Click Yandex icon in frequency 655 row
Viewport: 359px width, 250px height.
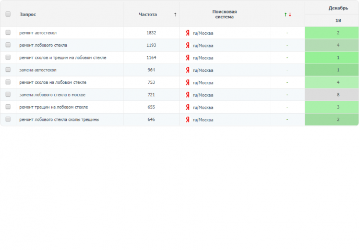(188, 107)
